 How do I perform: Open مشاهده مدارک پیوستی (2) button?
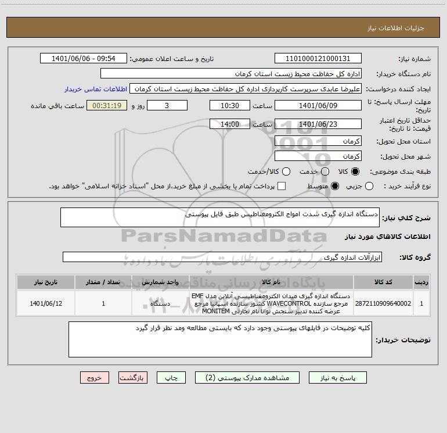tap(247, 378)
